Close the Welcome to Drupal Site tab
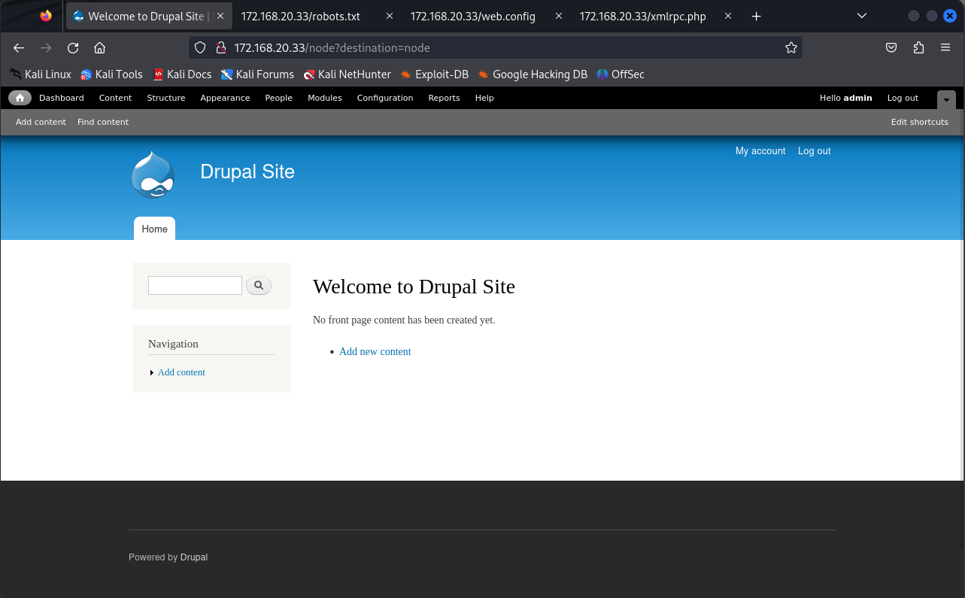Screen dimensions: 965x598 (x=220, y=16)
